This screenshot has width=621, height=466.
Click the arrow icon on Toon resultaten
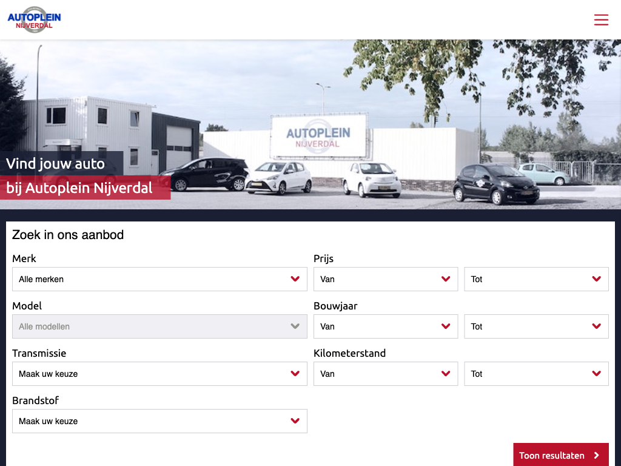pyautogui.click(x=597, y=456)
